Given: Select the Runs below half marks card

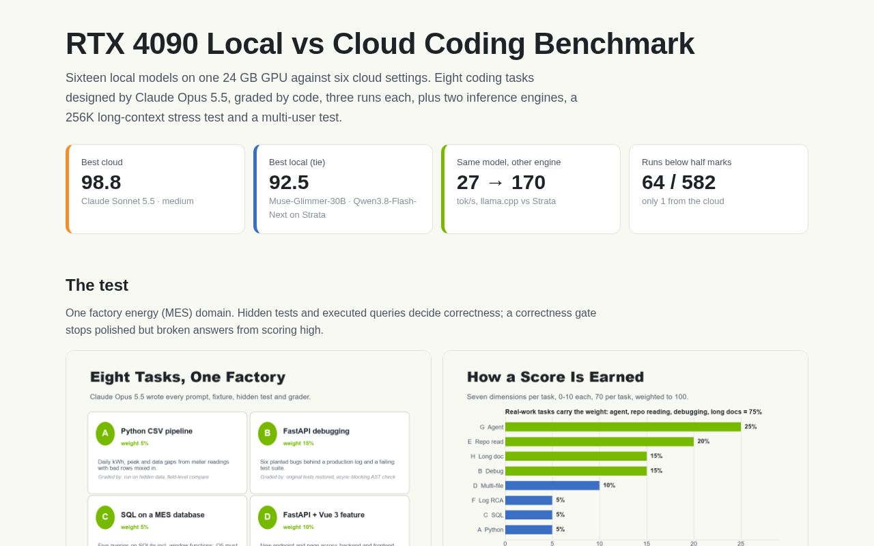Looking at the screenshot, I should click(x=718, y=189).
